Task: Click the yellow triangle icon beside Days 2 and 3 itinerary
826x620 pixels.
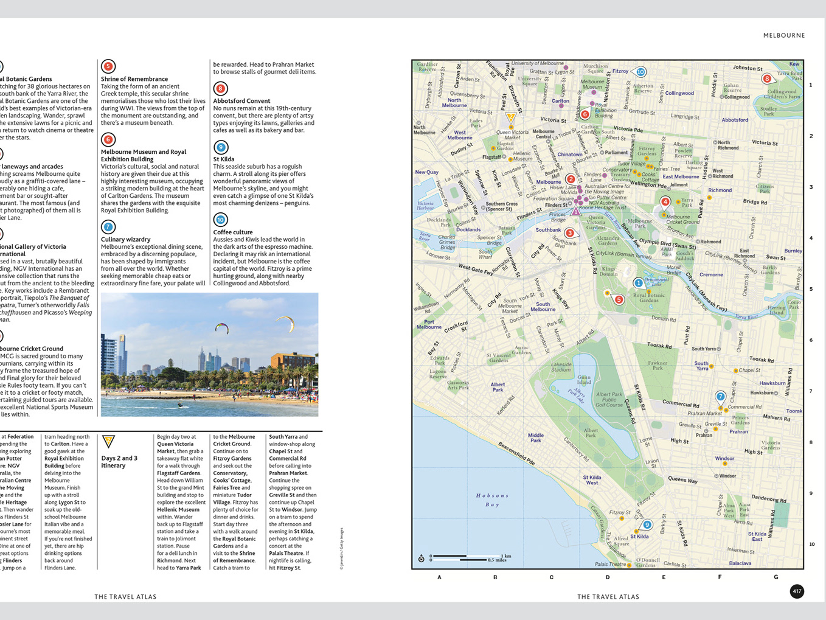Action: (x=108, y=441)
